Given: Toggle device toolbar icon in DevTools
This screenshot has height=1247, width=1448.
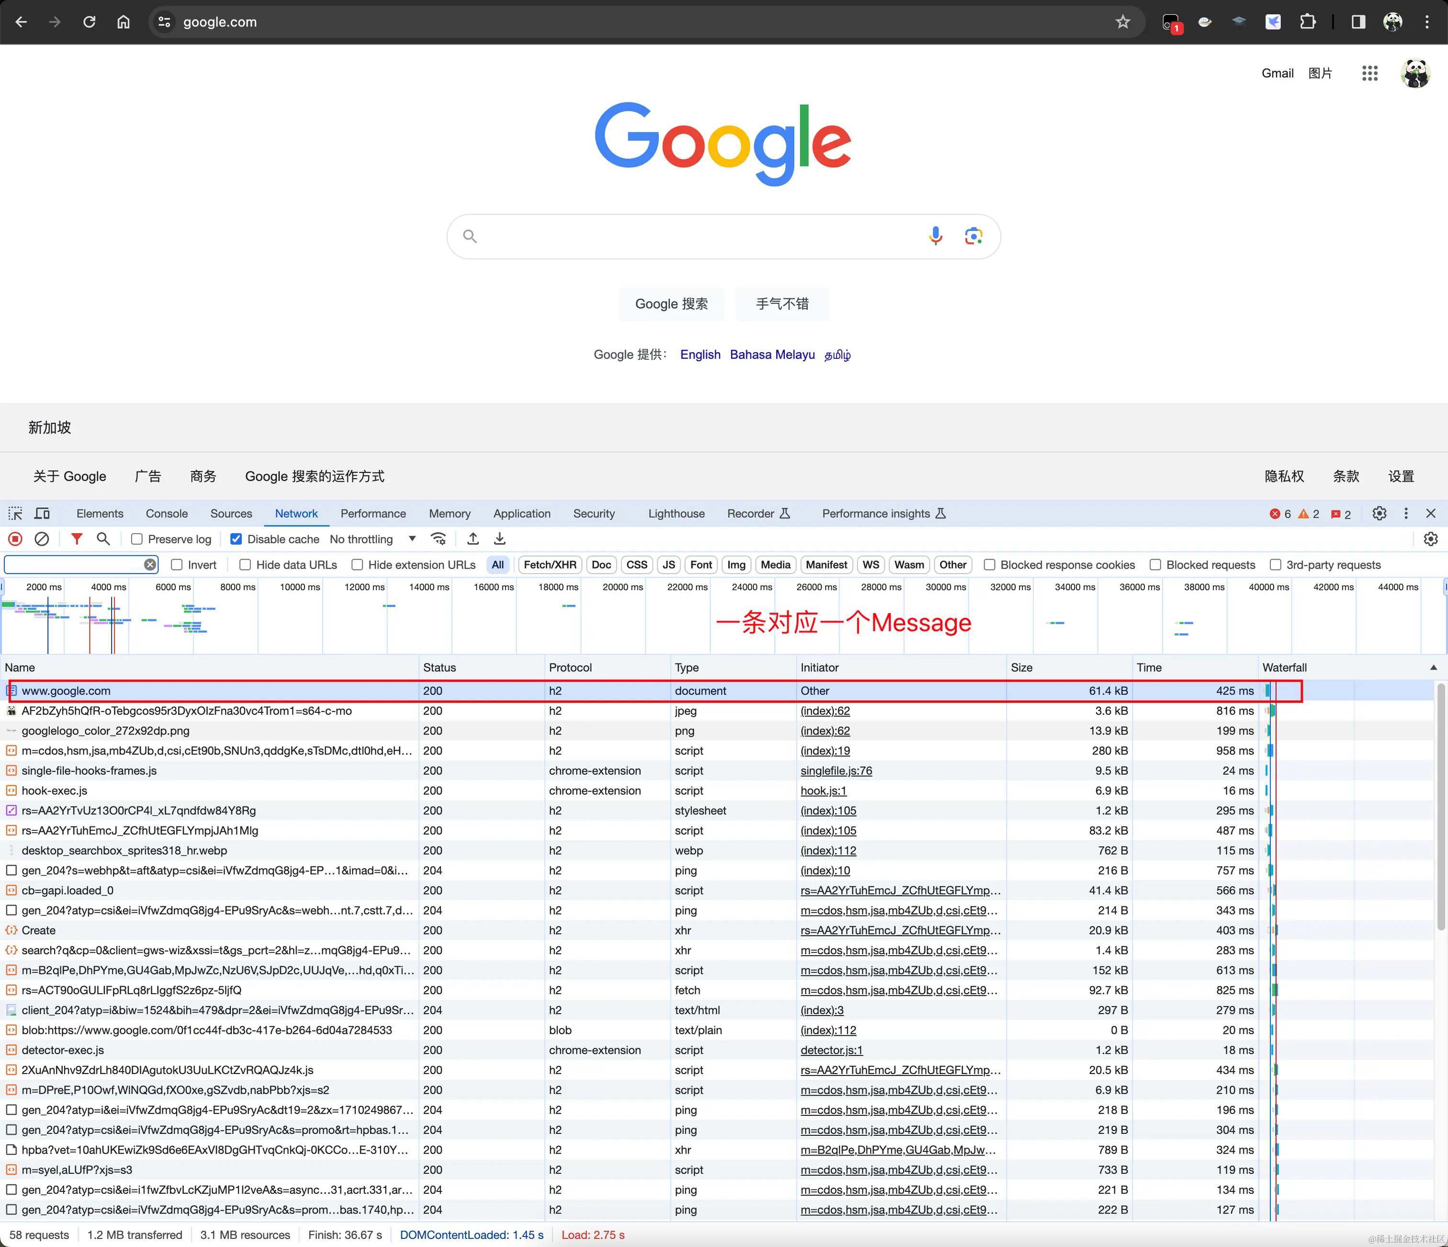Looking at the screenshot, I should click(x=42, y=514).
